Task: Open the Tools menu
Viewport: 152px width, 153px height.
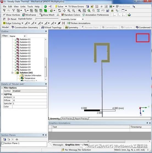Action: click(x=30, y=7)
